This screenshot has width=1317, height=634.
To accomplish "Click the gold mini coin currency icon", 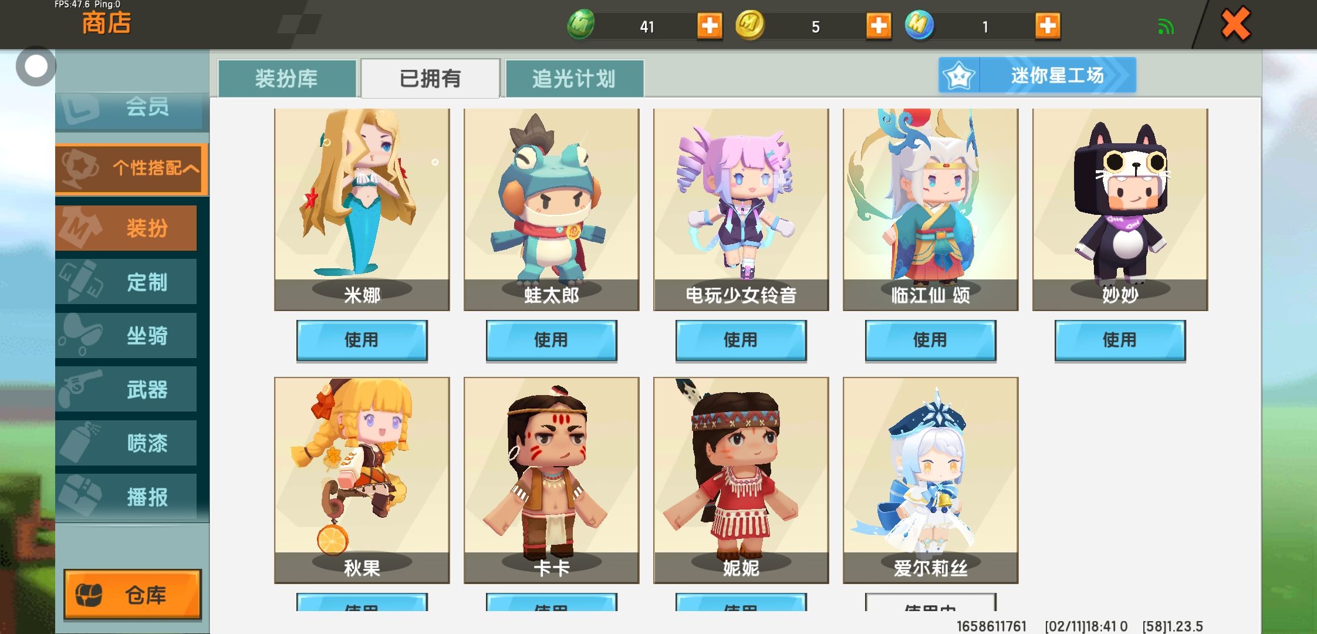I will coord(750,25).
